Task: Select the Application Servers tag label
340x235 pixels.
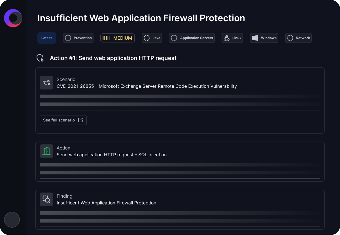Action: (x=197, y=38)
